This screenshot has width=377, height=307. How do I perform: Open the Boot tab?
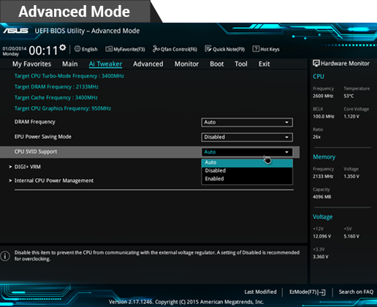217,64
